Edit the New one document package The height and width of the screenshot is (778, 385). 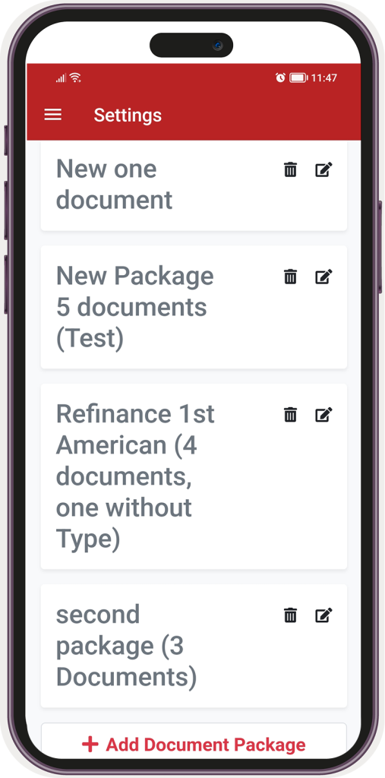[x=323, y=169]
